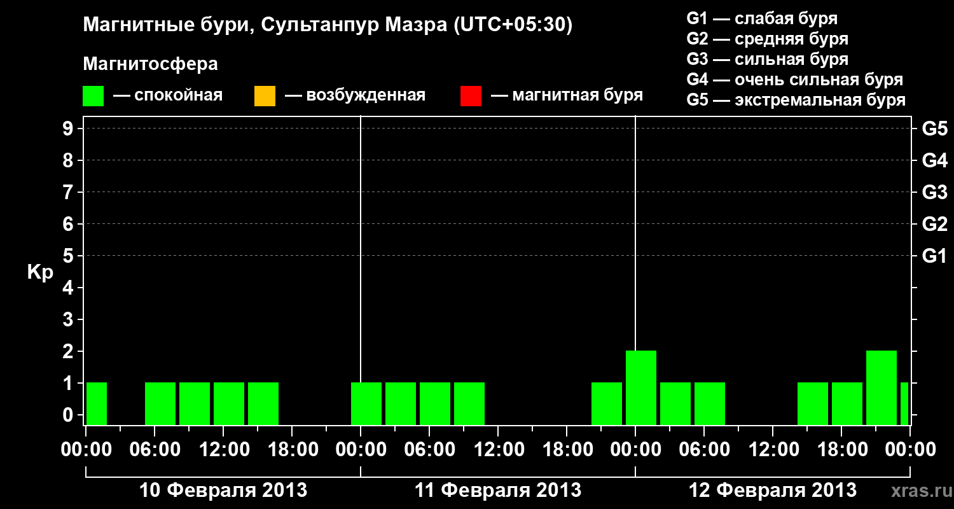The width and height of the screenshot is (954, 509).
Task: Click the '12 Февраля 2013' date label
Action: point(773,491)
